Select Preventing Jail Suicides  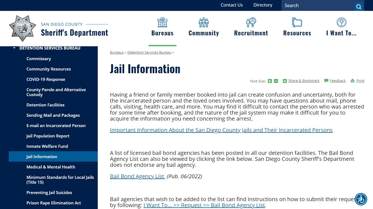(x=49, y=192)
